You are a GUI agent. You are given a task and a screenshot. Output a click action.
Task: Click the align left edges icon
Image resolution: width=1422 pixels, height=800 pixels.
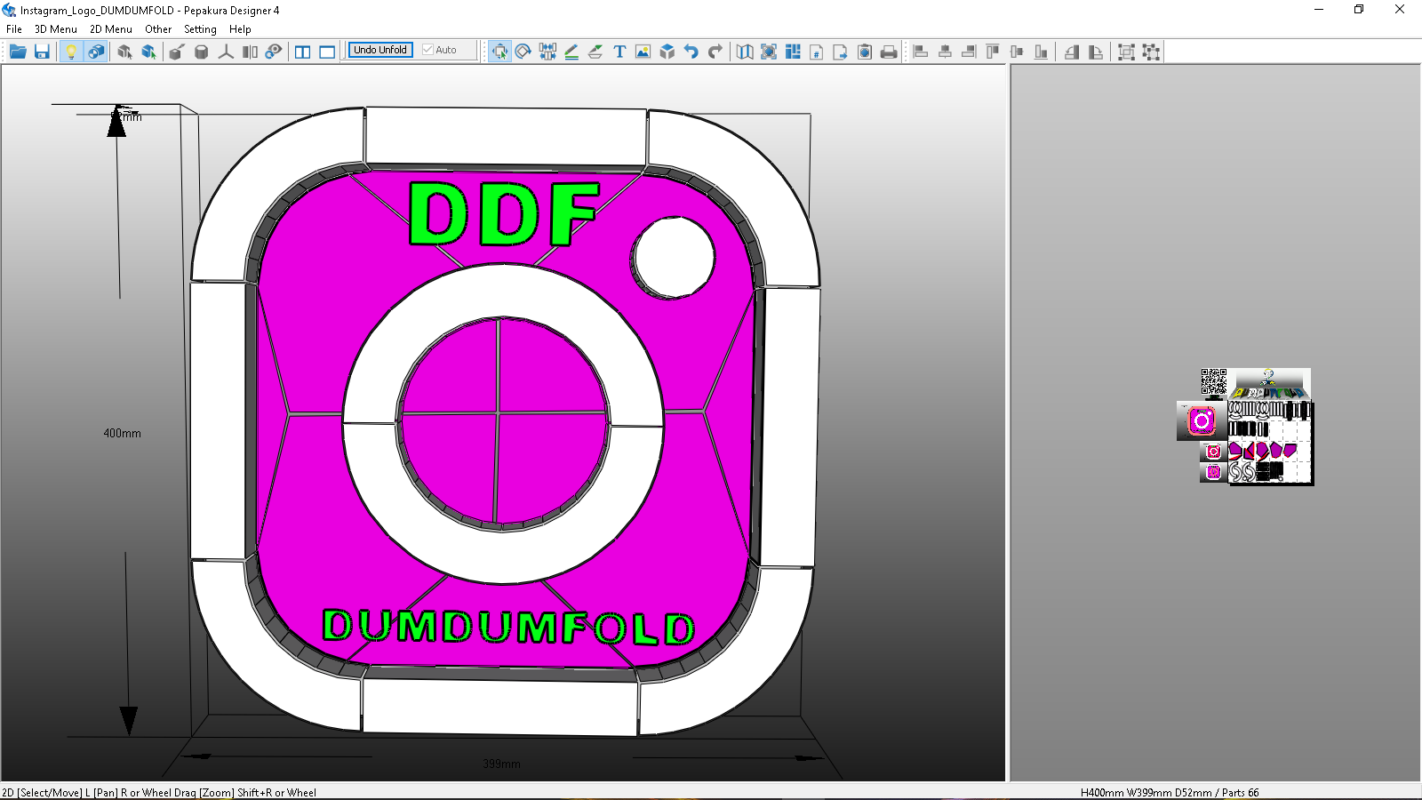(918, 51)
